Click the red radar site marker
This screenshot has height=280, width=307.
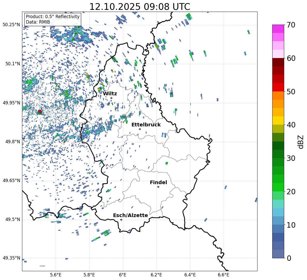40,112
